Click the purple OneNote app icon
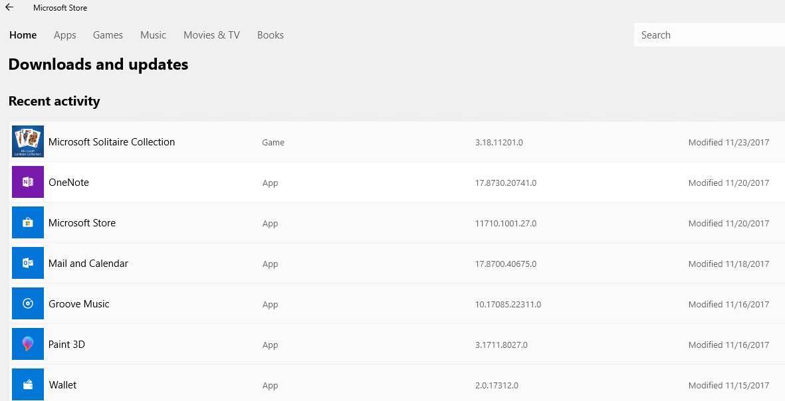This screenshot has width=785, height=401. pos(28,182)
